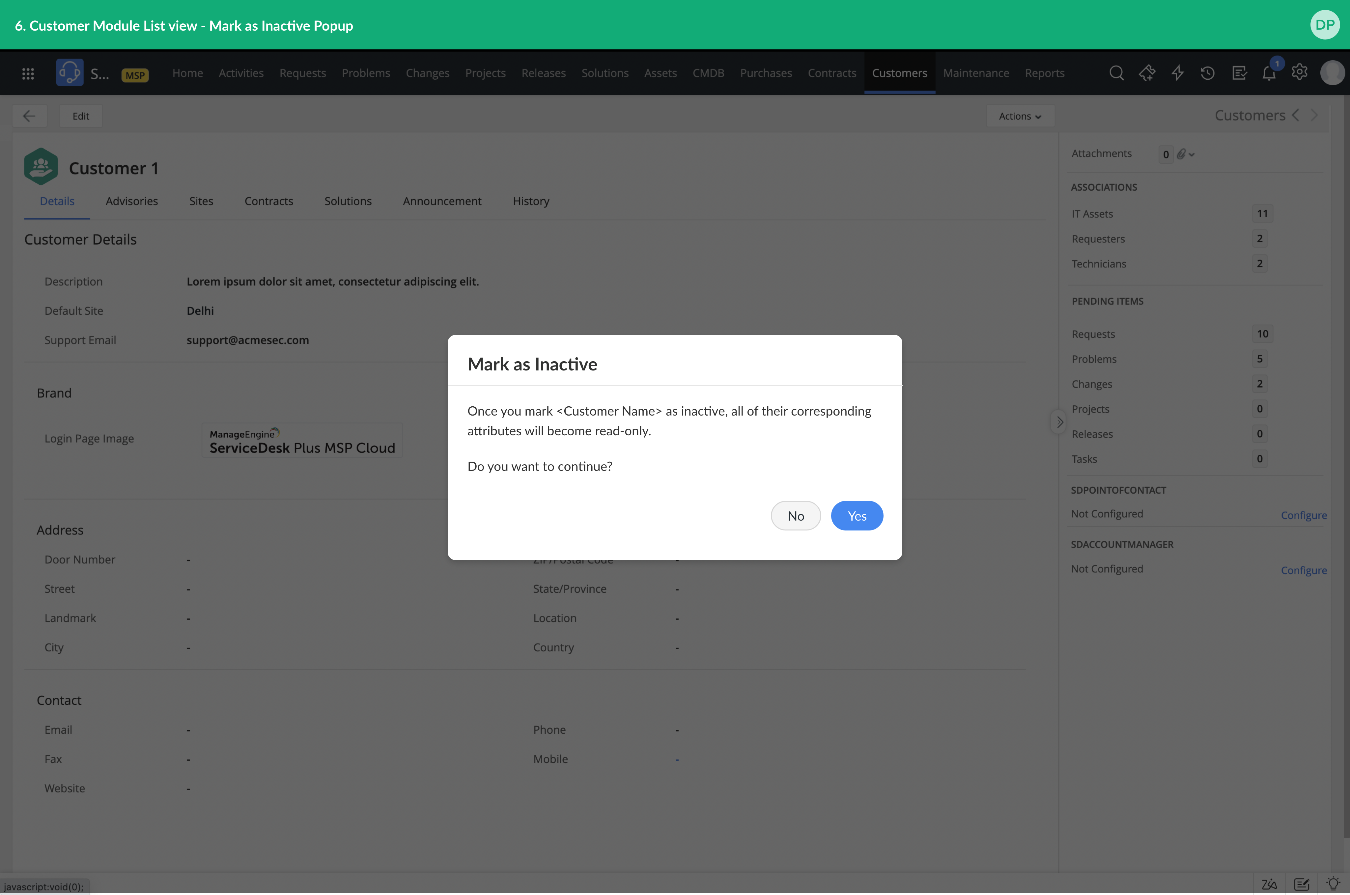Viewport: 1350px width, 895px height.
Task: Click the ServiceDesk headset logo icon
Action: [70, 72]
